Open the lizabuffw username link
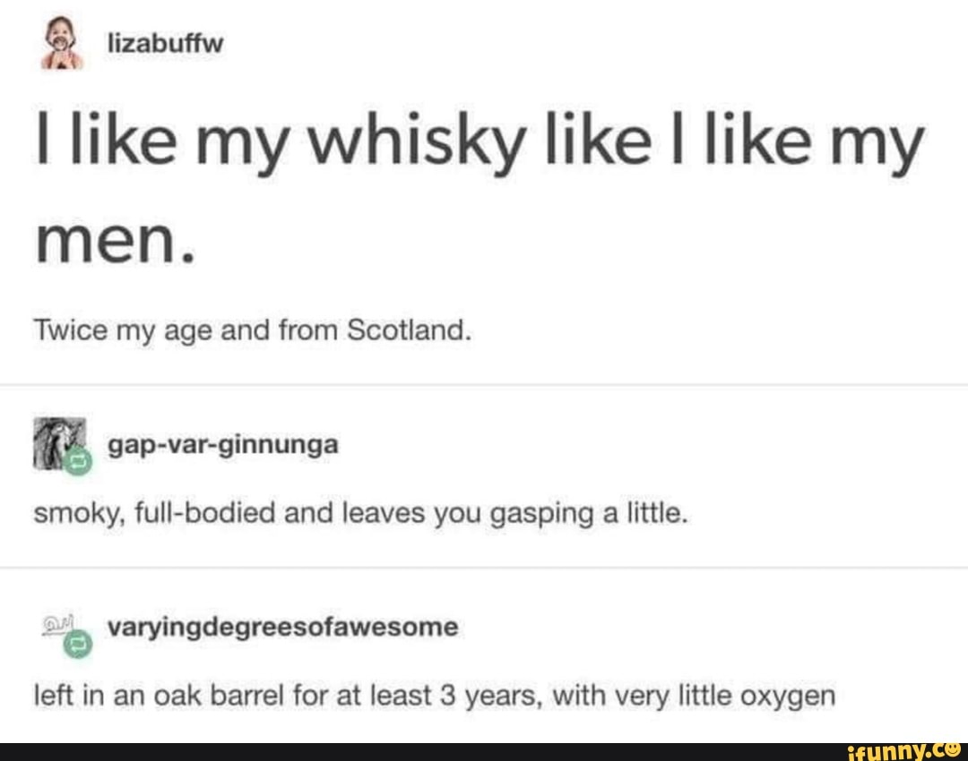 coord(166,44)
